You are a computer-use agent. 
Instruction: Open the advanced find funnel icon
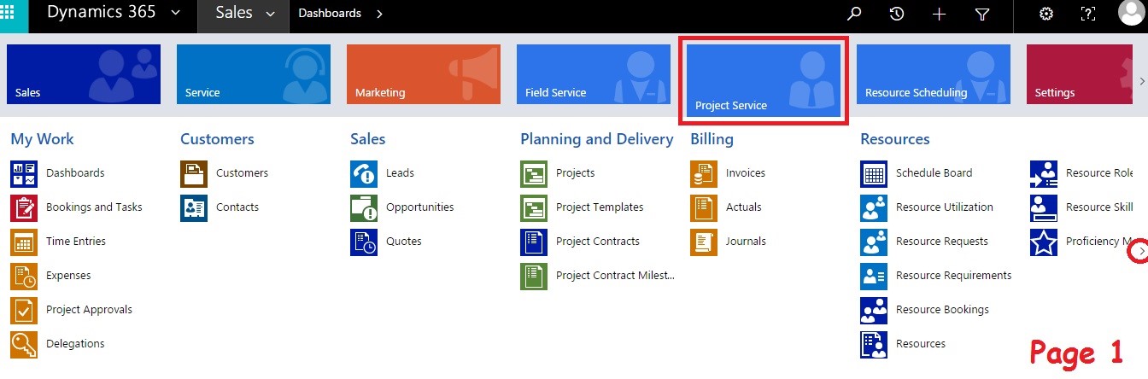(982, 14)
